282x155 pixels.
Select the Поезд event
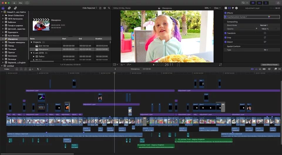pos(11,46)
